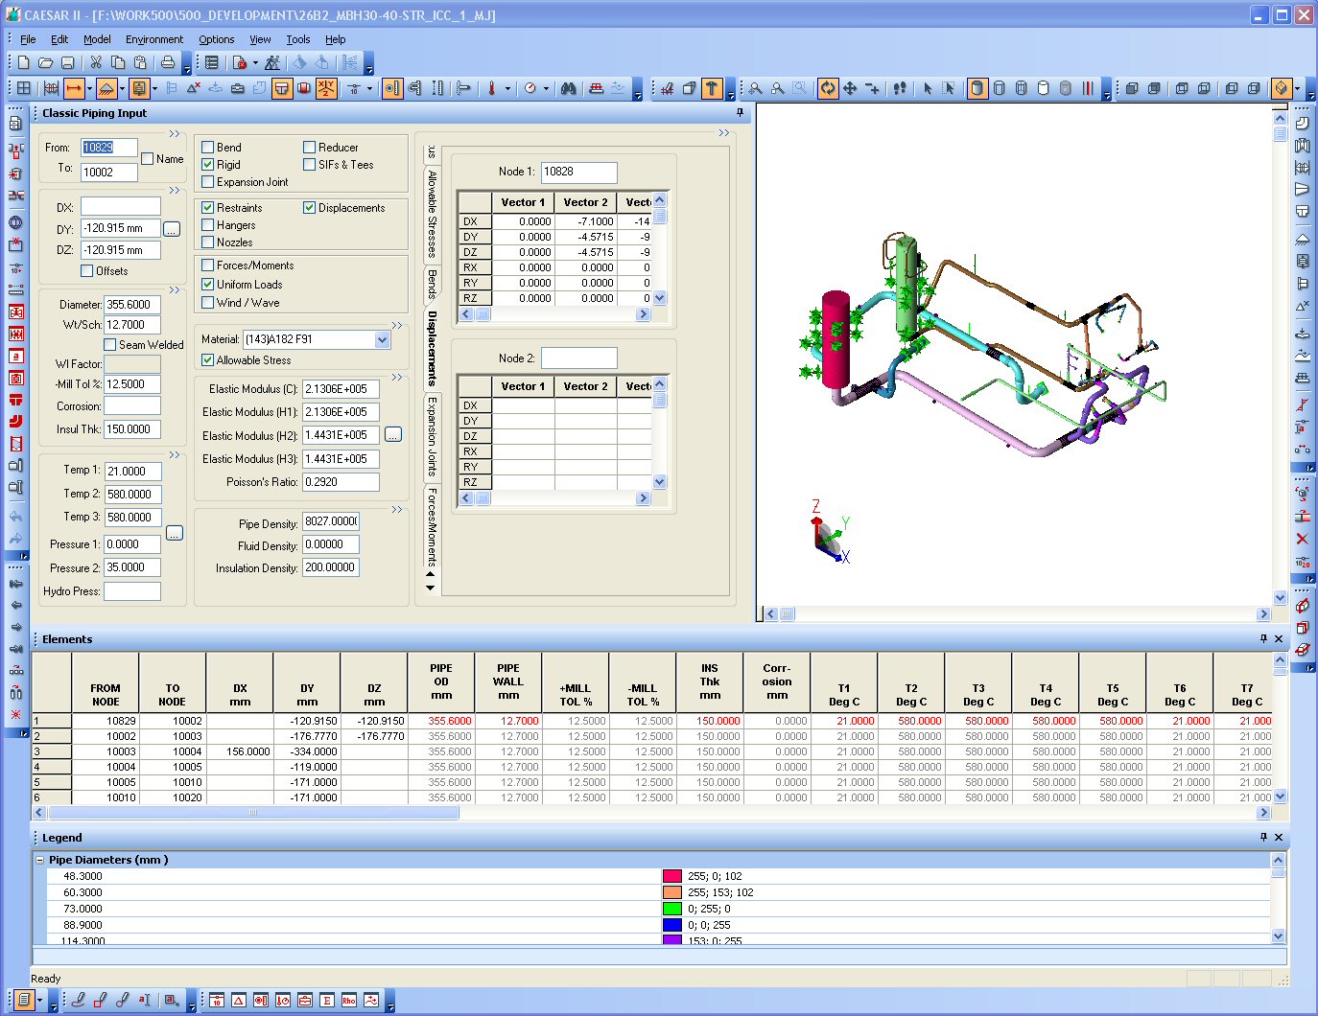Select the Zoom tool in the plot toolbar
The width and height of the screenshot is (1318, 1016).
click(755, 88)
